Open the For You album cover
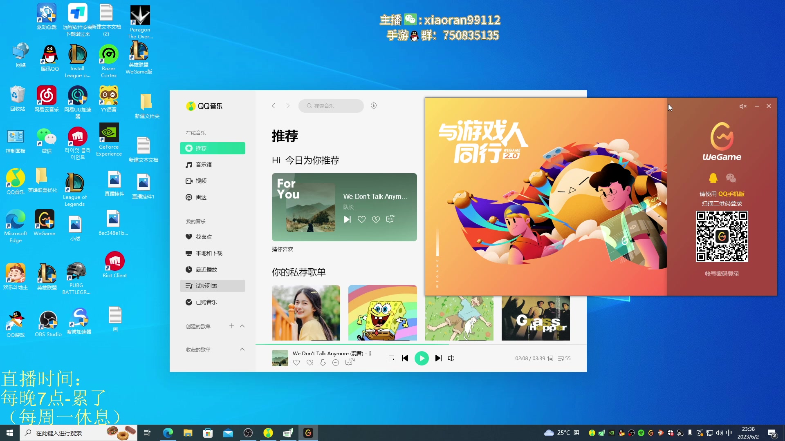Image resolution: width=785 pixels, height=441 pixels. (311, 207)
